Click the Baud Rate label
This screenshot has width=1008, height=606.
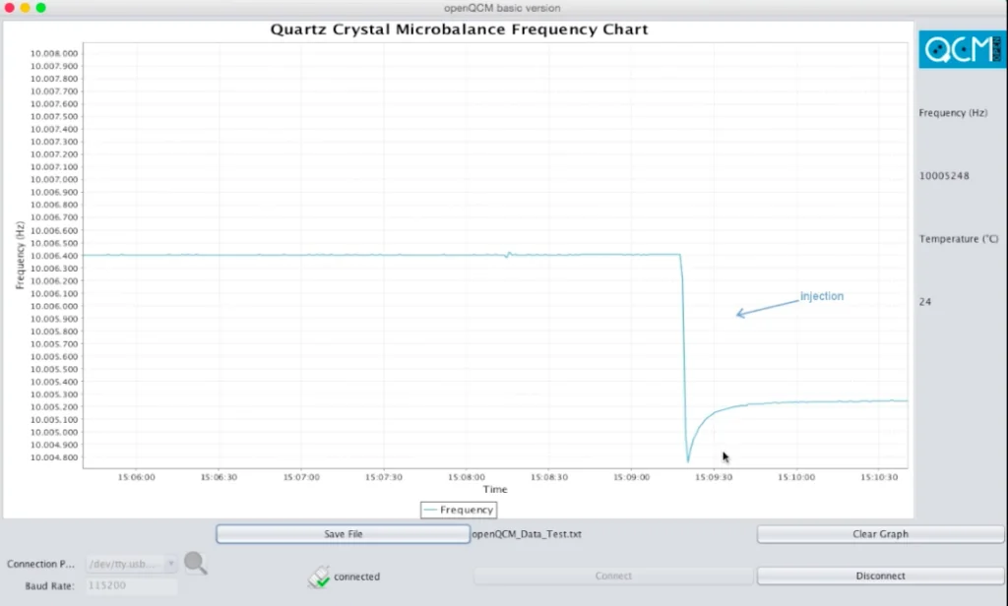(49, 585)
